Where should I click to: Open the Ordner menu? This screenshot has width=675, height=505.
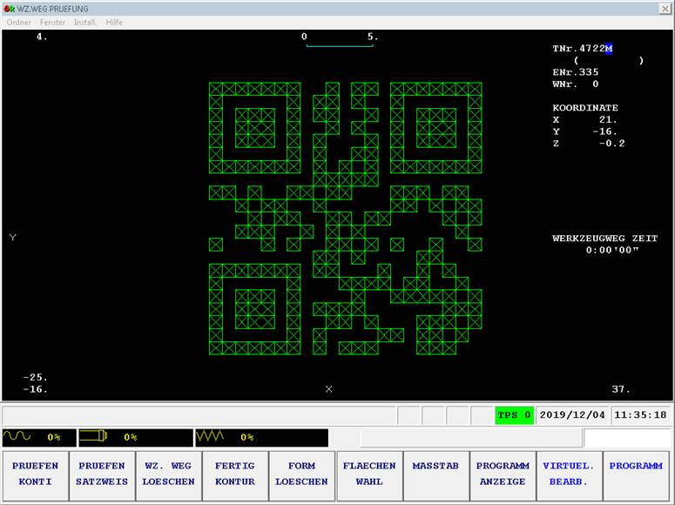click(18, 23)
